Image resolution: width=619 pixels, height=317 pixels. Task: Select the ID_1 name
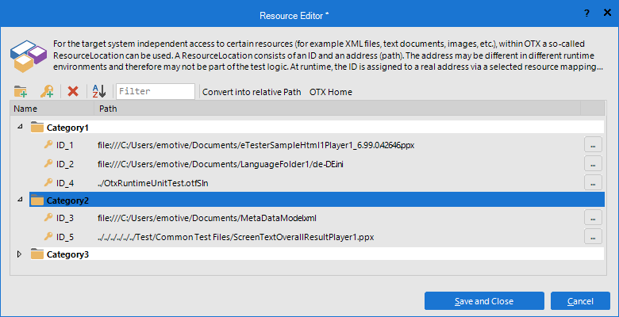(x=65, y=146)
